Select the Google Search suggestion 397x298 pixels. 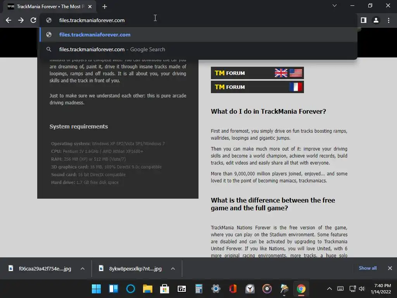click(198, 49)
